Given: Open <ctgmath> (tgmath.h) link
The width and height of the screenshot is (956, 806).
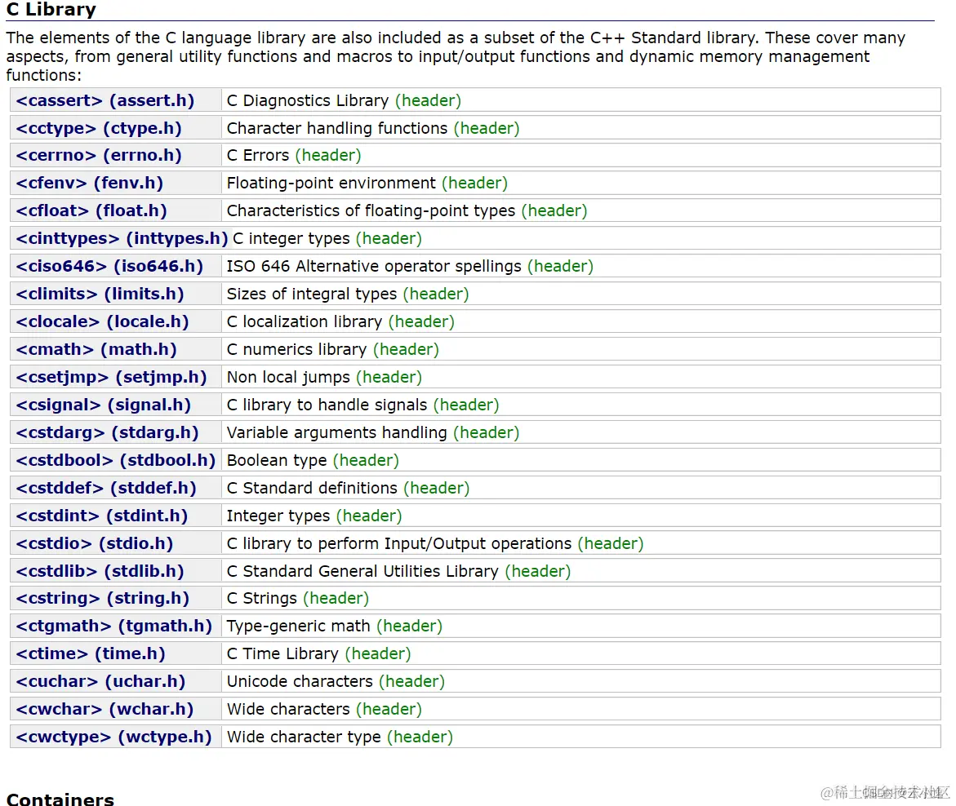Looking at the screenshot, I should pos(114,627).
